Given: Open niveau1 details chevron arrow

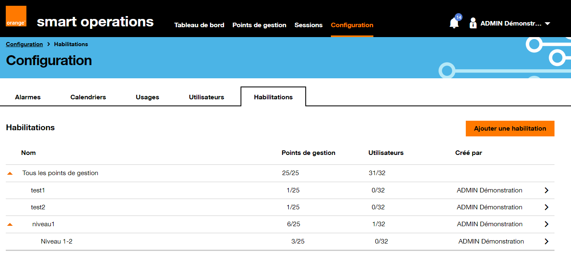Looking at the screenshot, I should tap(546, 224).
